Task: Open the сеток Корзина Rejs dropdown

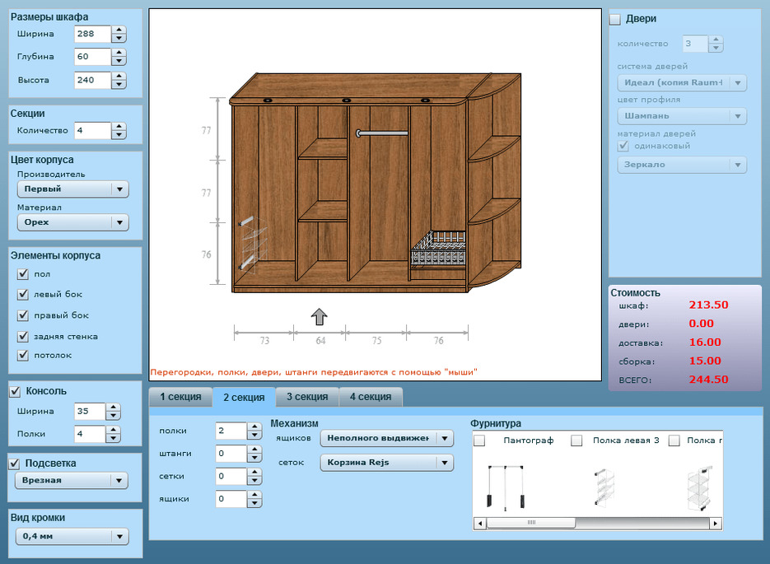Action: [386, 463]
